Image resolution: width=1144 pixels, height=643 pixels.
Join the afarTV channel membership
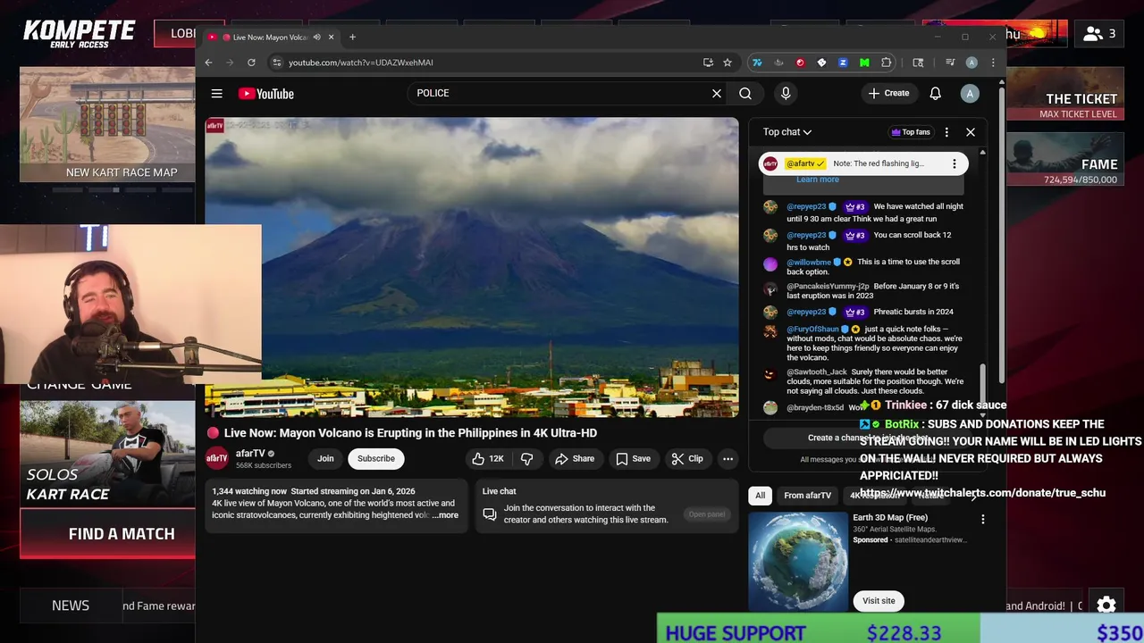pyautogui.click(x=325, y=458)
